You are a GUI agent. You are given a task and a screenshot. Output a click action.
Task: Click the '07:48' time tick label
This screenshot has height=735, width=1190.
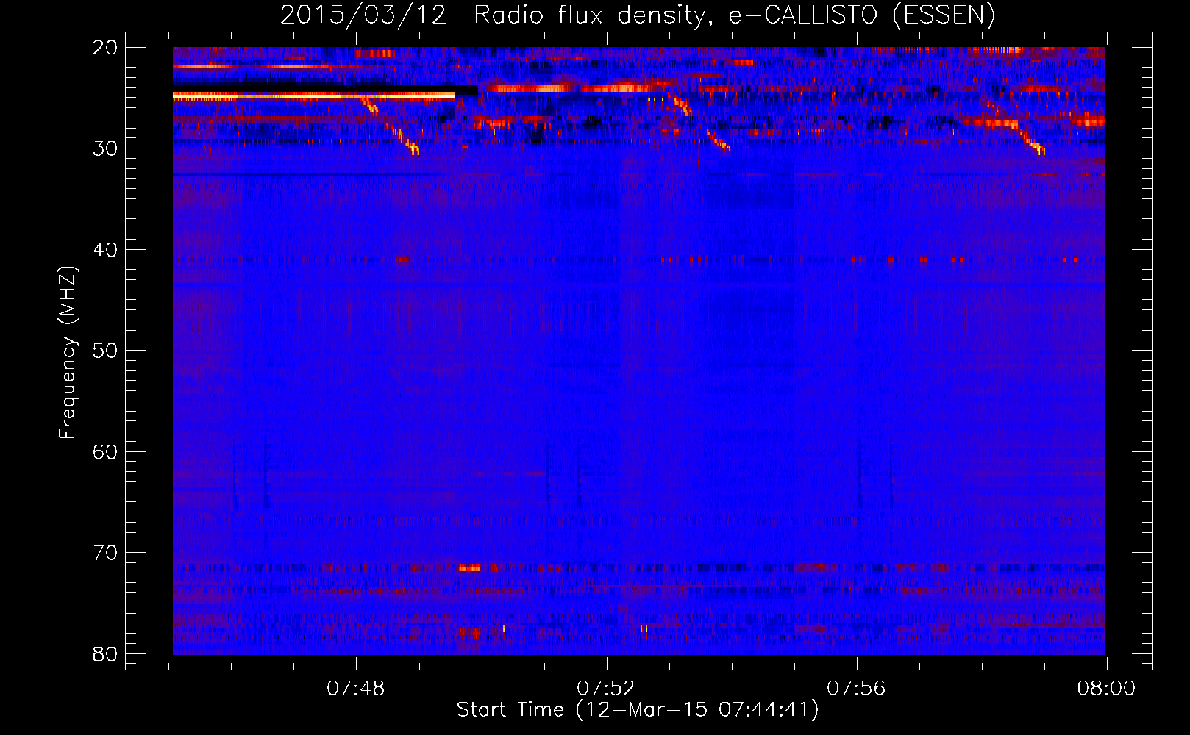pyautogui.click(x=356, y=689)
